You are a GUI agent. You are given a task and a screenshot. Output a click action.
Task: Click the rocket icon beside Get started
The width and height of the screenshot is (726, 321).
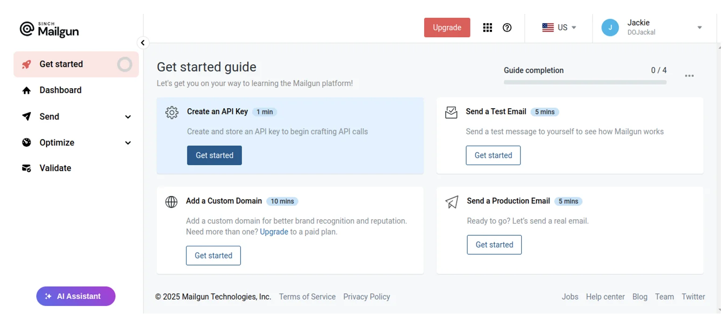pyautogui.click(x=27, y=64)
